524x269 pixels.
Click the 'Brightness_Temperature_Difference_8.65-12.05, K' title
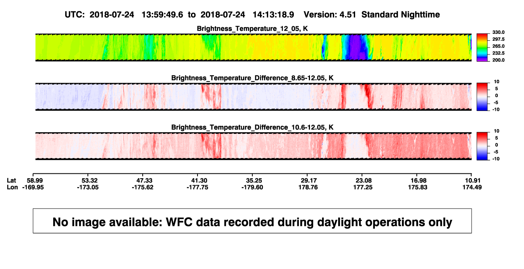tap(253, 78)
